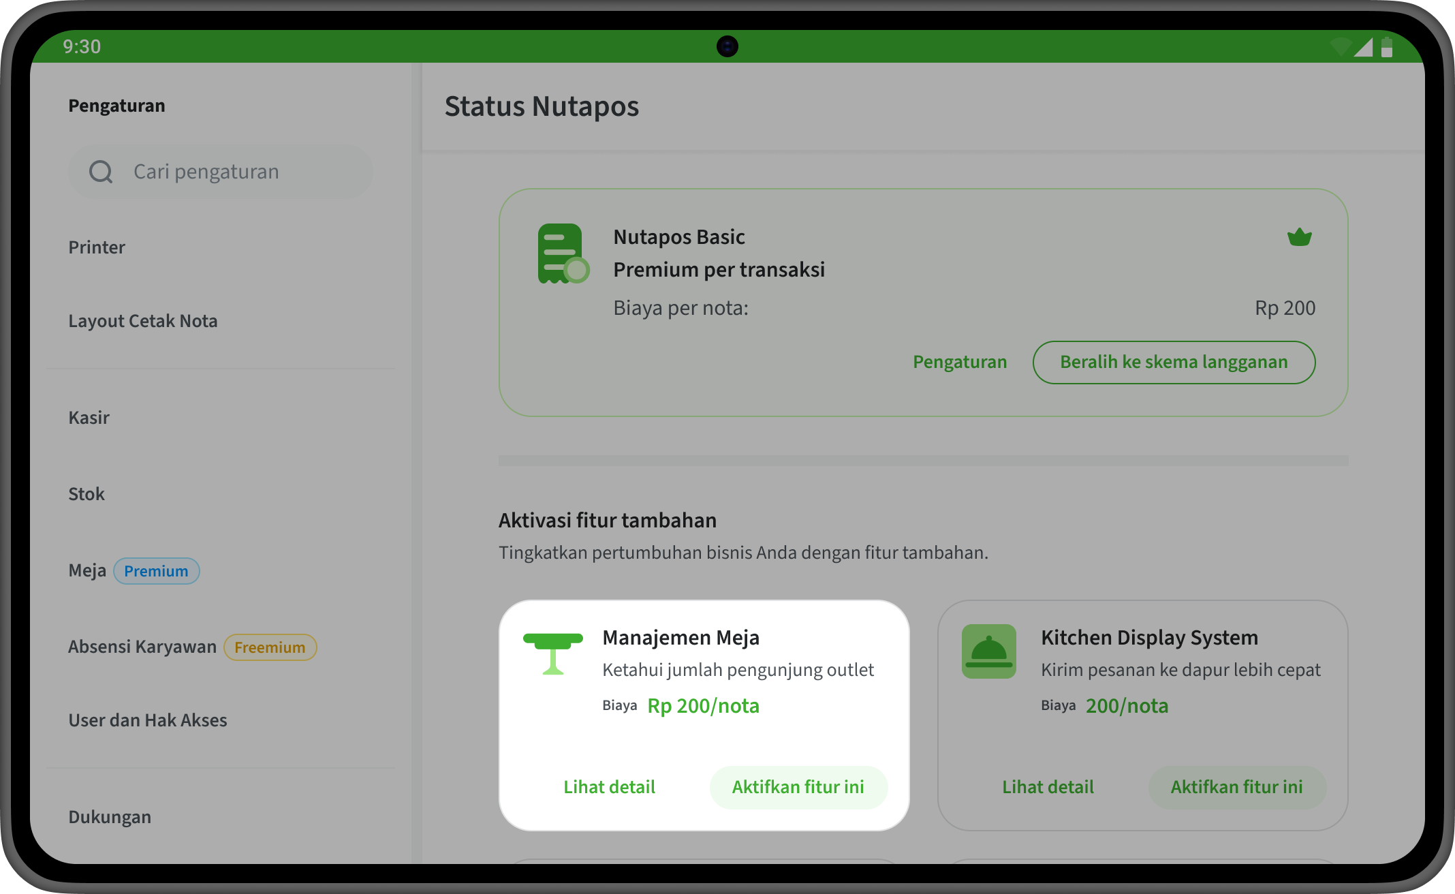This screenshot has width=1455, height=894.
Task: Click the search magnifier icon
Action: (x=101, y=172)
